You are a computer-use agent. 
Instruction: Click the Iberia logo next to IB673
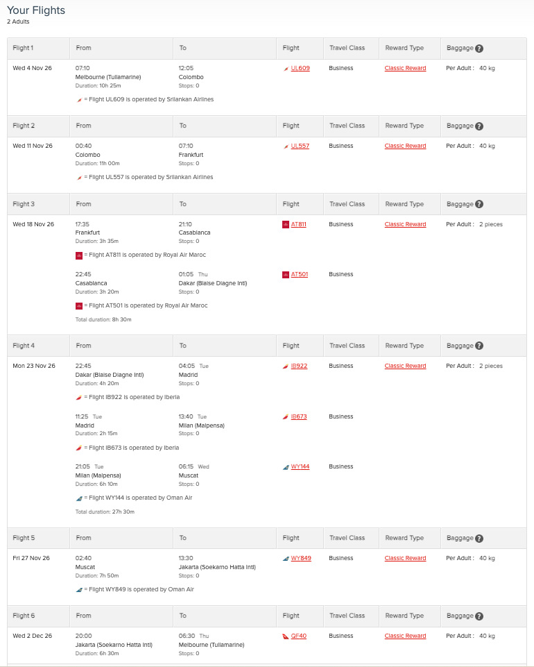coord(286,416)
